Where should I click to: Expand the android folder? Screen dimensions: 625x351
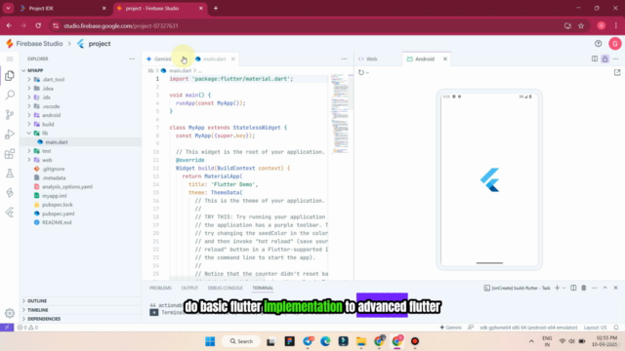[29, 115]
